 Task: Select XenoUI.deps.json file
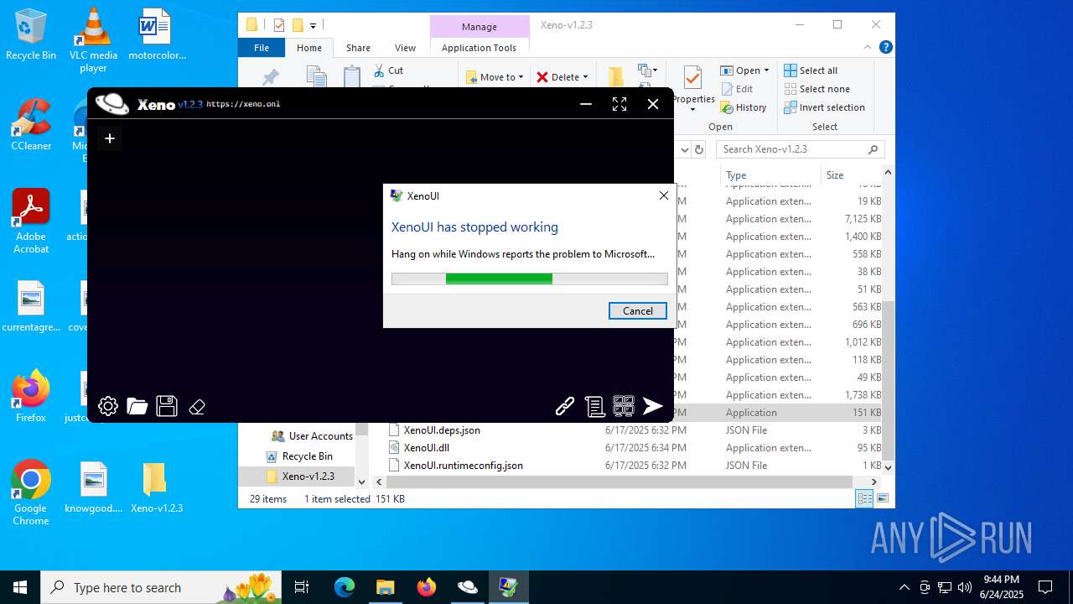(x=442, y=430)
